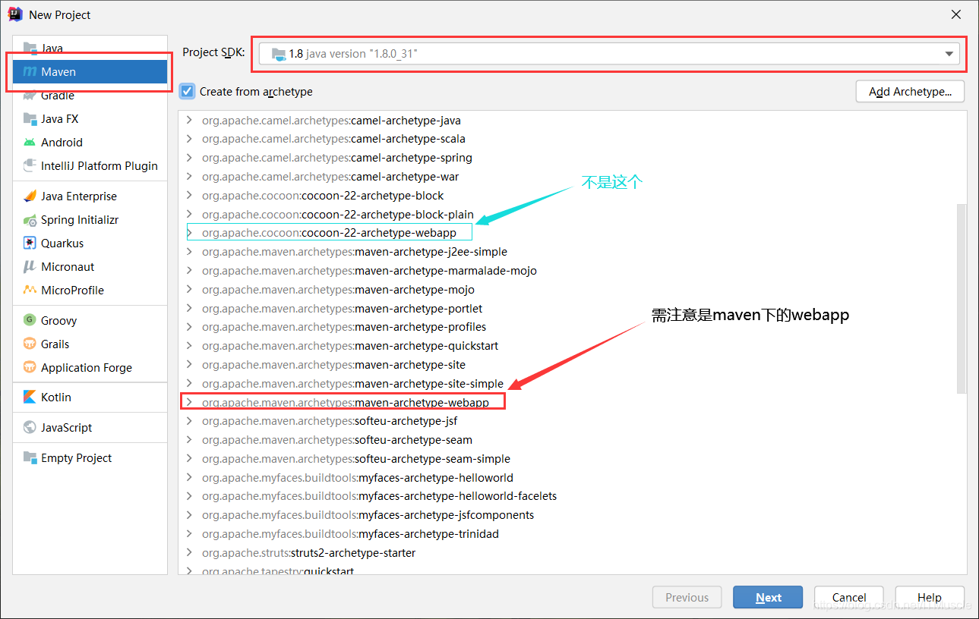979x619 pixels.
Task: Click the Application Forge icon
Action: click(x=30, y=368)
